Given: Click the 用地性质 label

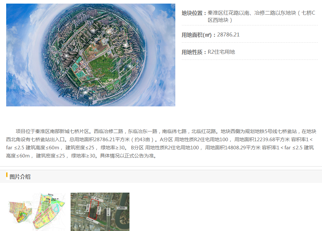Looking at the screenshot, I should point(194,52).
